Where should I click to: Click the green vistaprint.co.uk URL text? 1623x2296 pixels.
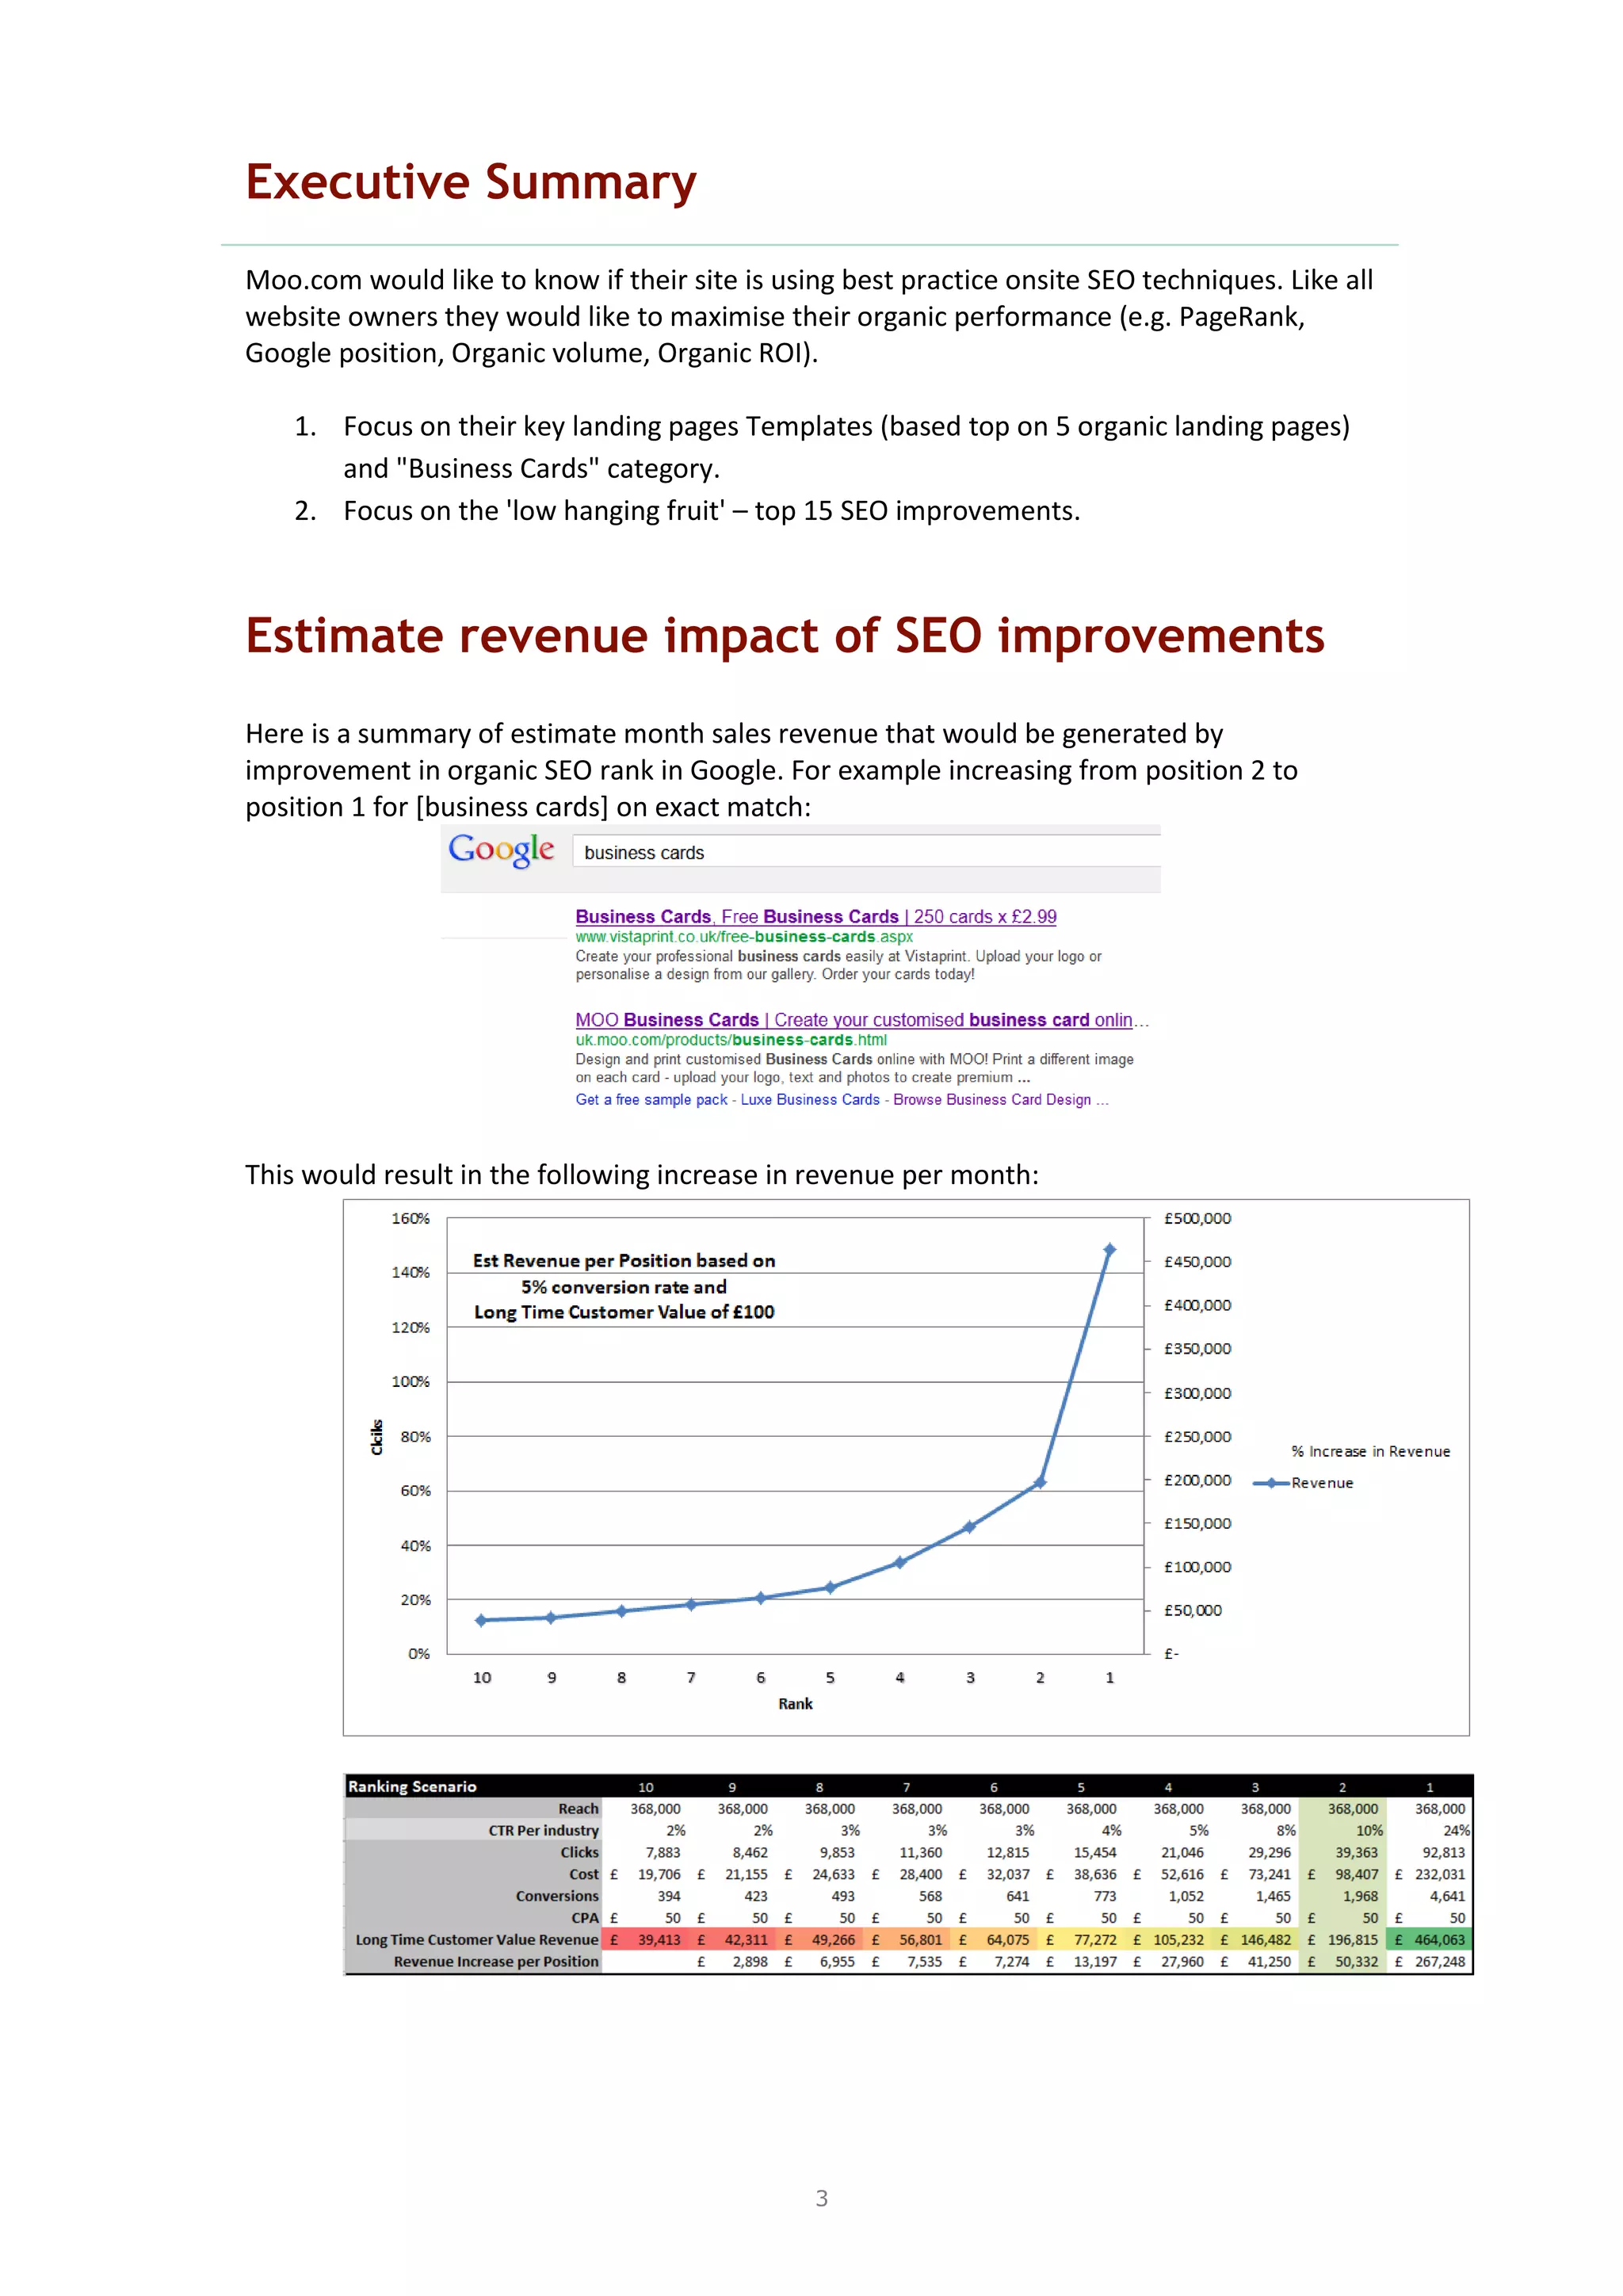click(744, 937)
